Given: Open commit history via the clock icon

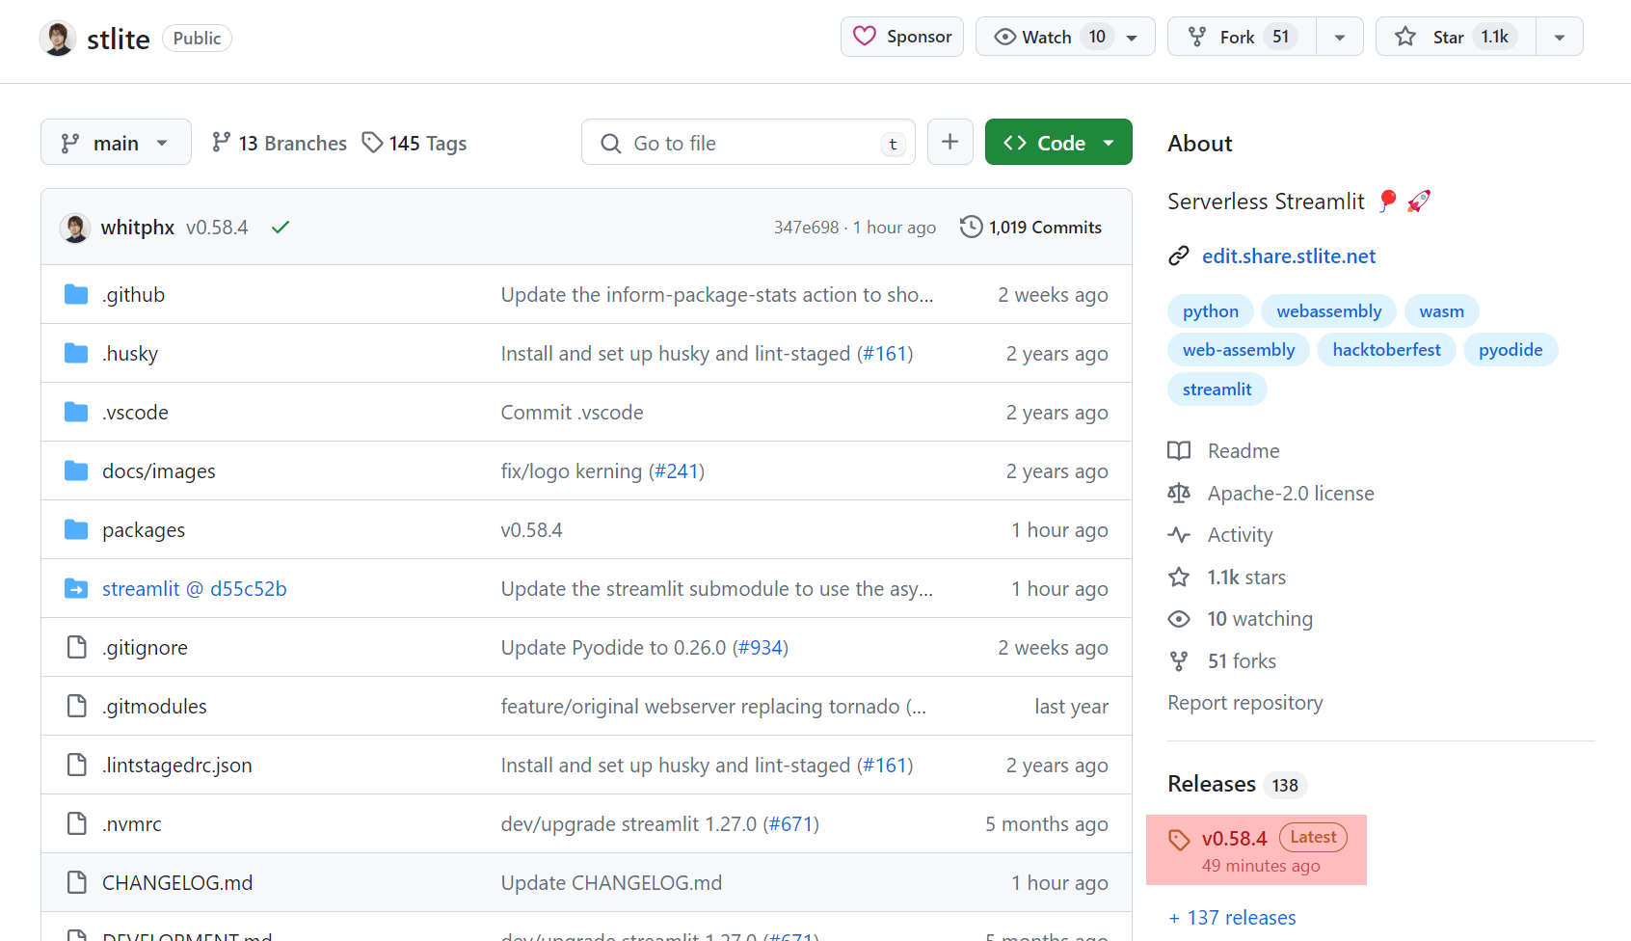Looking at the screenshot, I should tap(971, 227).
